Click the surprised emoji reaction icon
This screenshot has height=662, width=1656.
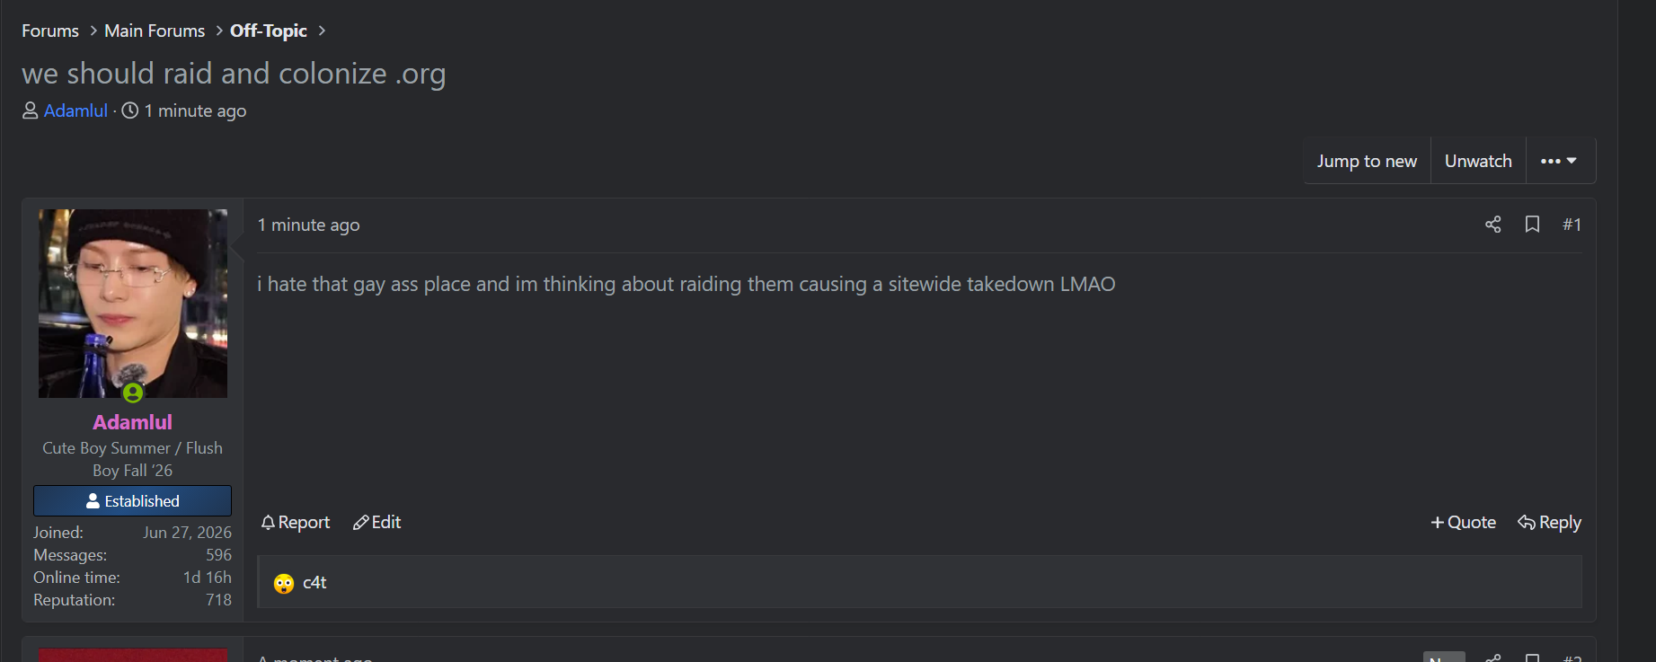284,583
